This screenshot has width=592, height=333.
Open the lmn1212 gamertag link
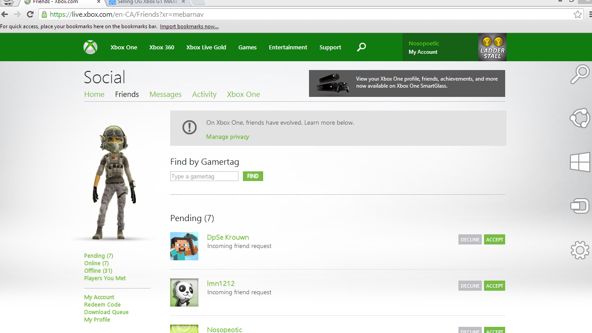(221, 284)
